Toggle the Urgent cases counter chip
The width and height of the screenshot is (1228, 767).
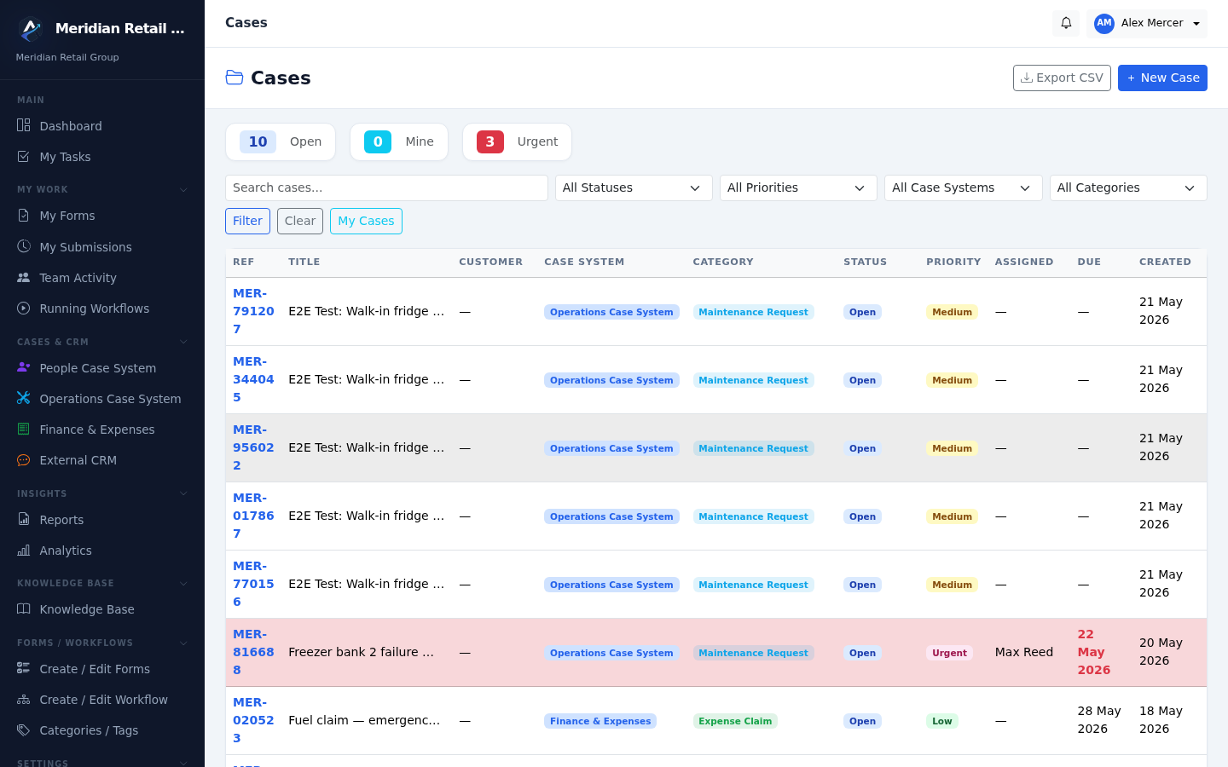(517, 141)
